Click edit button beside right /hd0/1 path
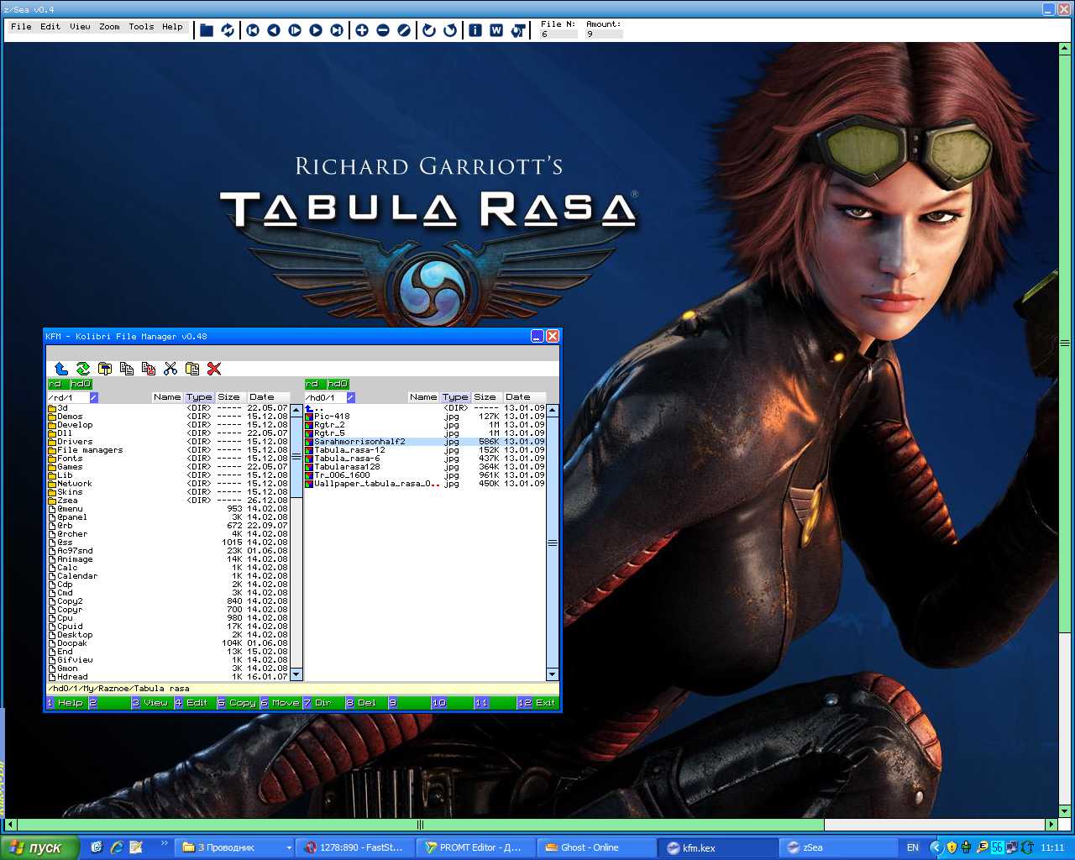Screen dimensions: 1075x860 [350, 397]
